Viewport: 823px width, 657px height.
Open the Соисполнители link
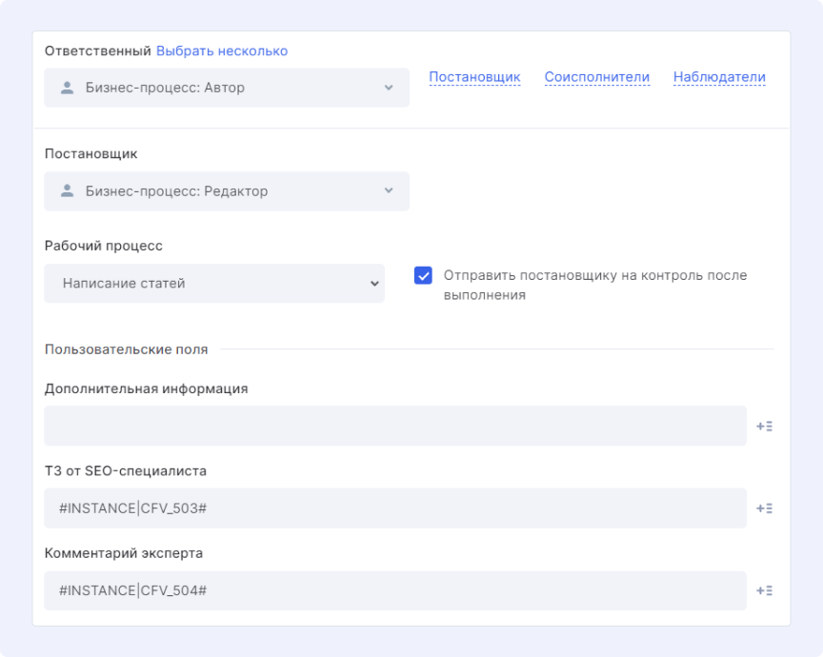click(596, 77)
